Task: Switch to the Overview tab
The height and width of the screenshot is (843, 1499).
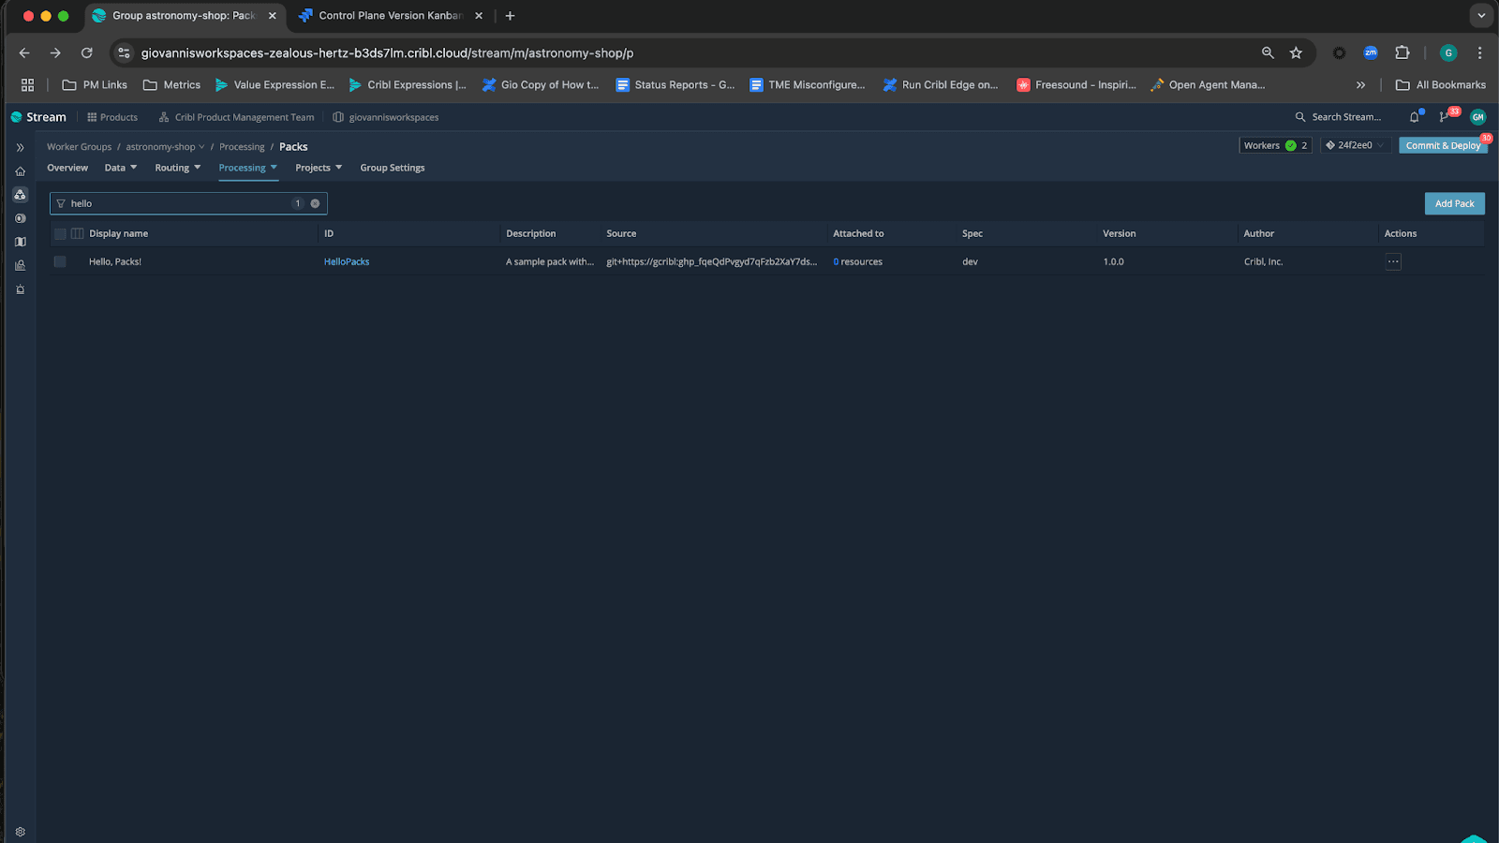Action: pyautogui.click(x=67, y=168)
